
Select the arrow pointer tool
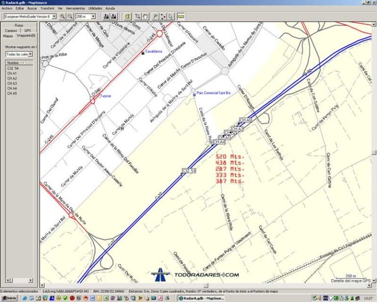point(171,16)
